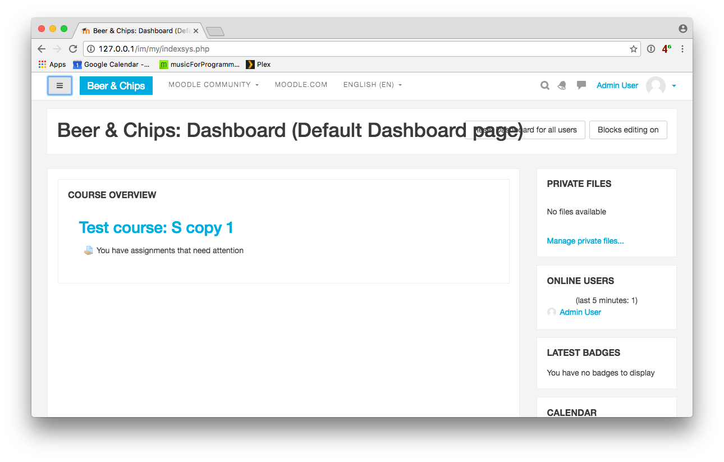
Task: Open the Test course: S copy 1 link
Action: point(156,227)
